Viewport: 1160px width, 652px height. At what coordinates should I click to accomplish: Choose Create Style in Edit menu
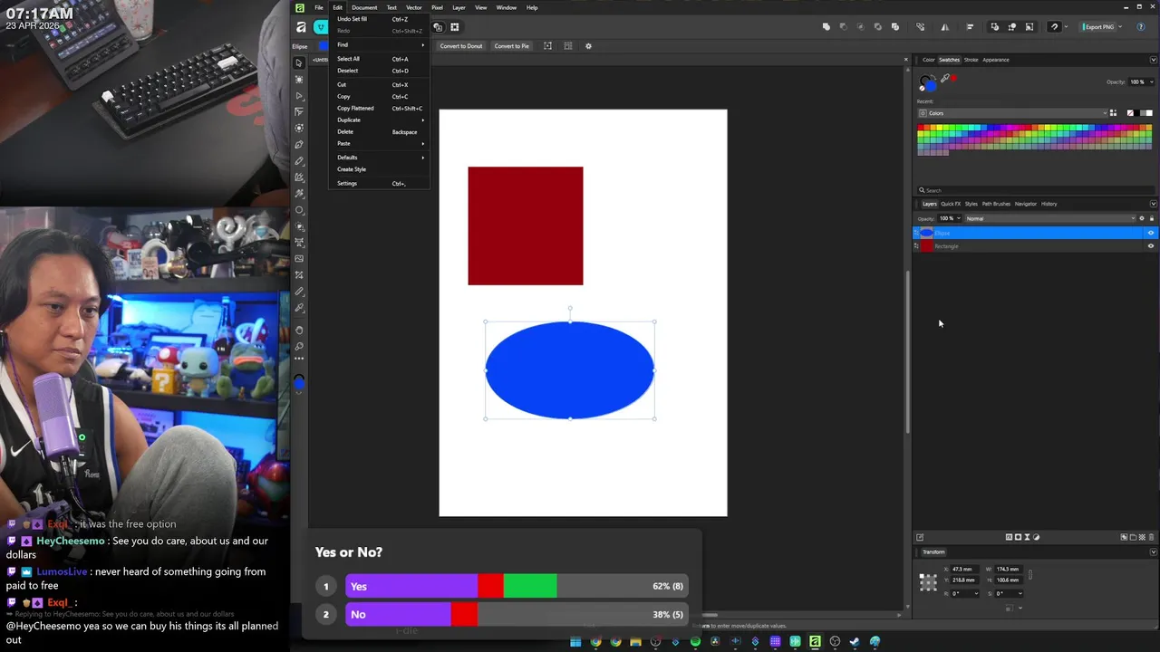[379, 169]
